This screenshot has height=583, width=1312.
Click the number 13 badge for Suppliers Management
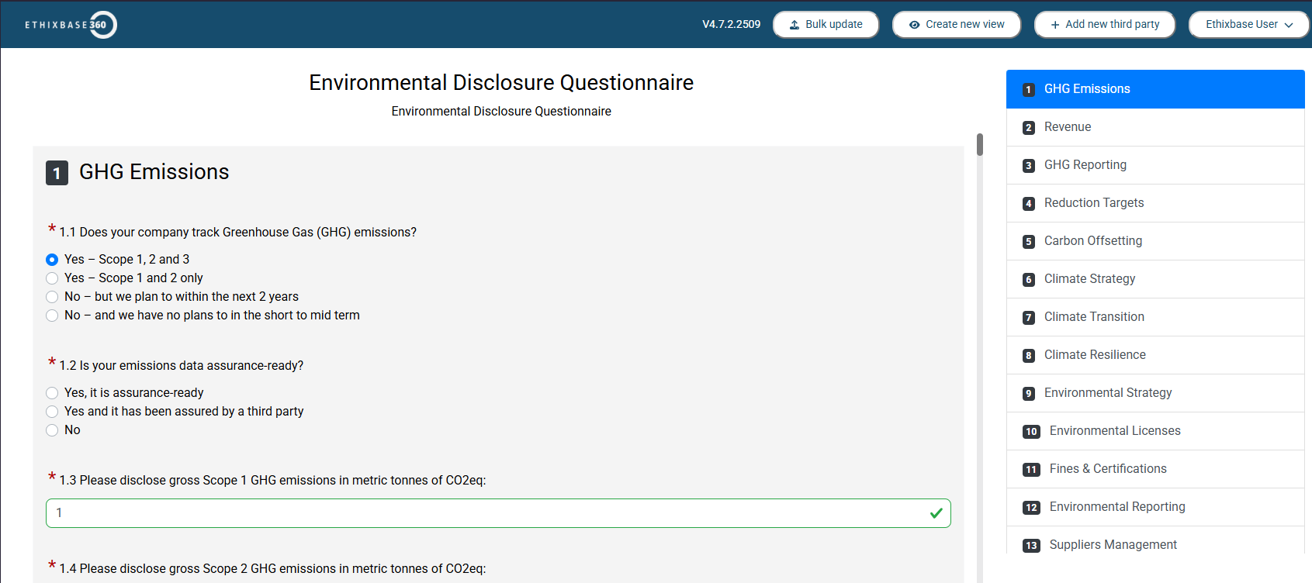pos(1031,546)
